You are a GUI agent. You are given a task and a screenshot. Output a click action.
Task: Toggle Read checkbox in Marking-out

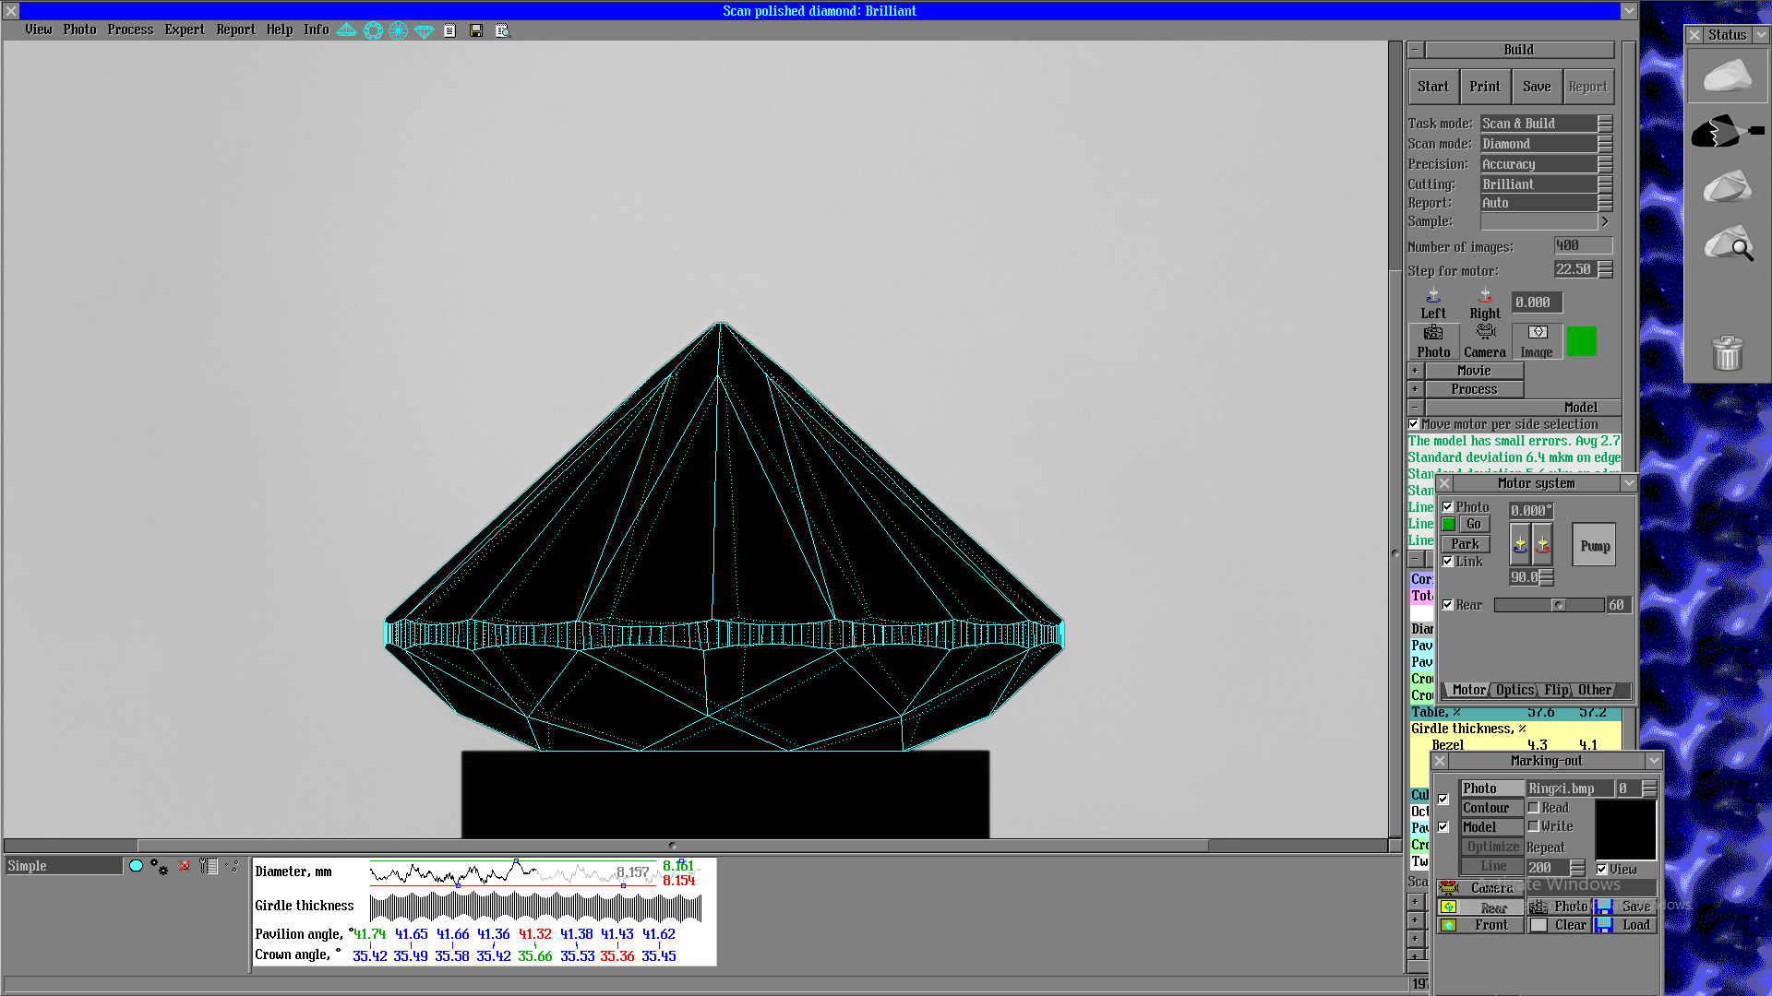[x=1534, y=808]
